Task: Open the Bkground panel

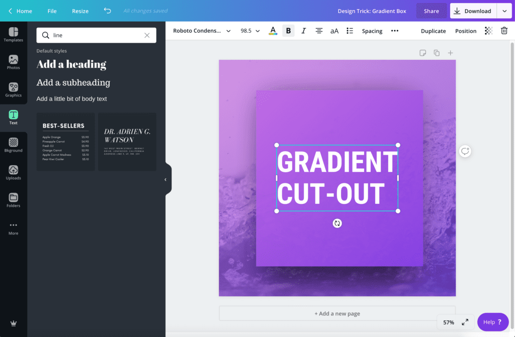Action: click(13, 146)
